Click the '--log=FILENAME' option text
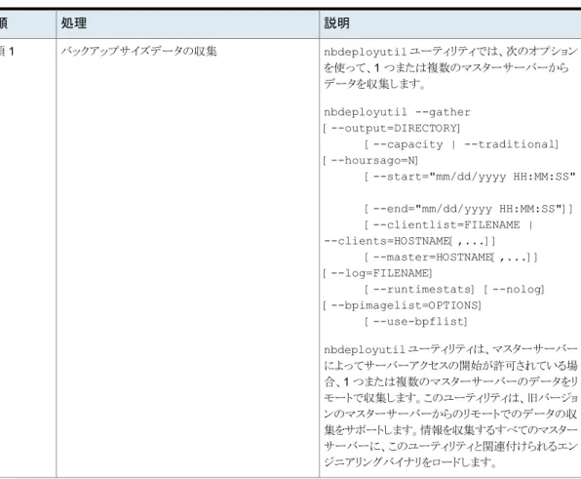This screenshot has width=581, height=479. tap(377, 273)
